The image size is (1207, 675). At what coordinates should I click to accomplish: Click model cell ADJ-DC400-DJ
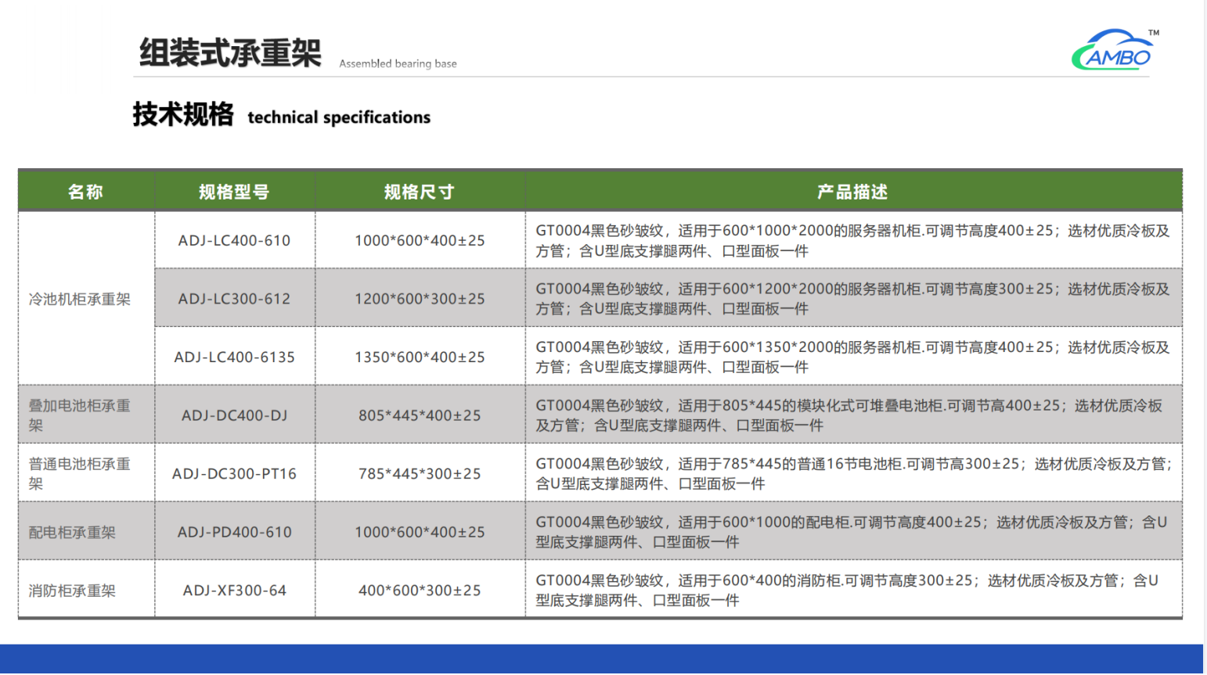point(234,415)
